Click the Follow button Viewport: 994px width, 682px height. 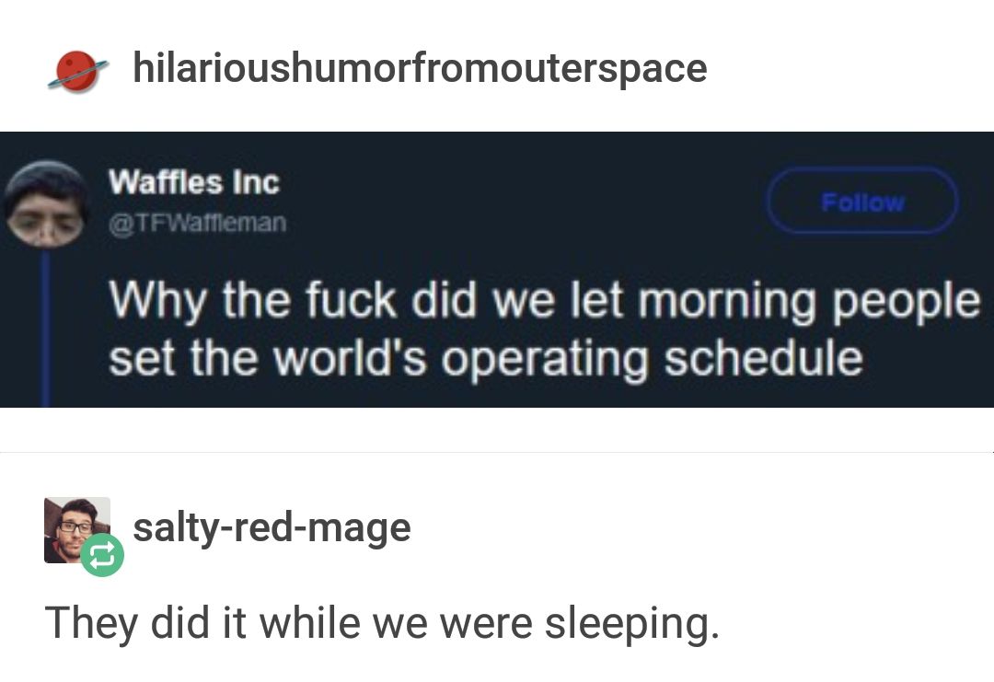point(861,202)
